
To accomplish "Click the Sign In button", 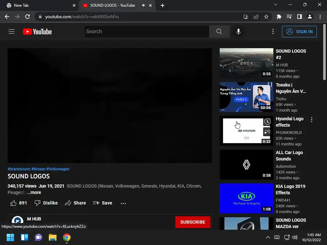I will 299,32.
